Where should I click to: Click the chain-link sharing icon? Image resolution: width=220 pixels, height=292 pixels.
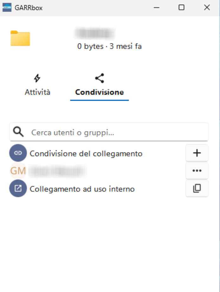(x=18, y=153)
